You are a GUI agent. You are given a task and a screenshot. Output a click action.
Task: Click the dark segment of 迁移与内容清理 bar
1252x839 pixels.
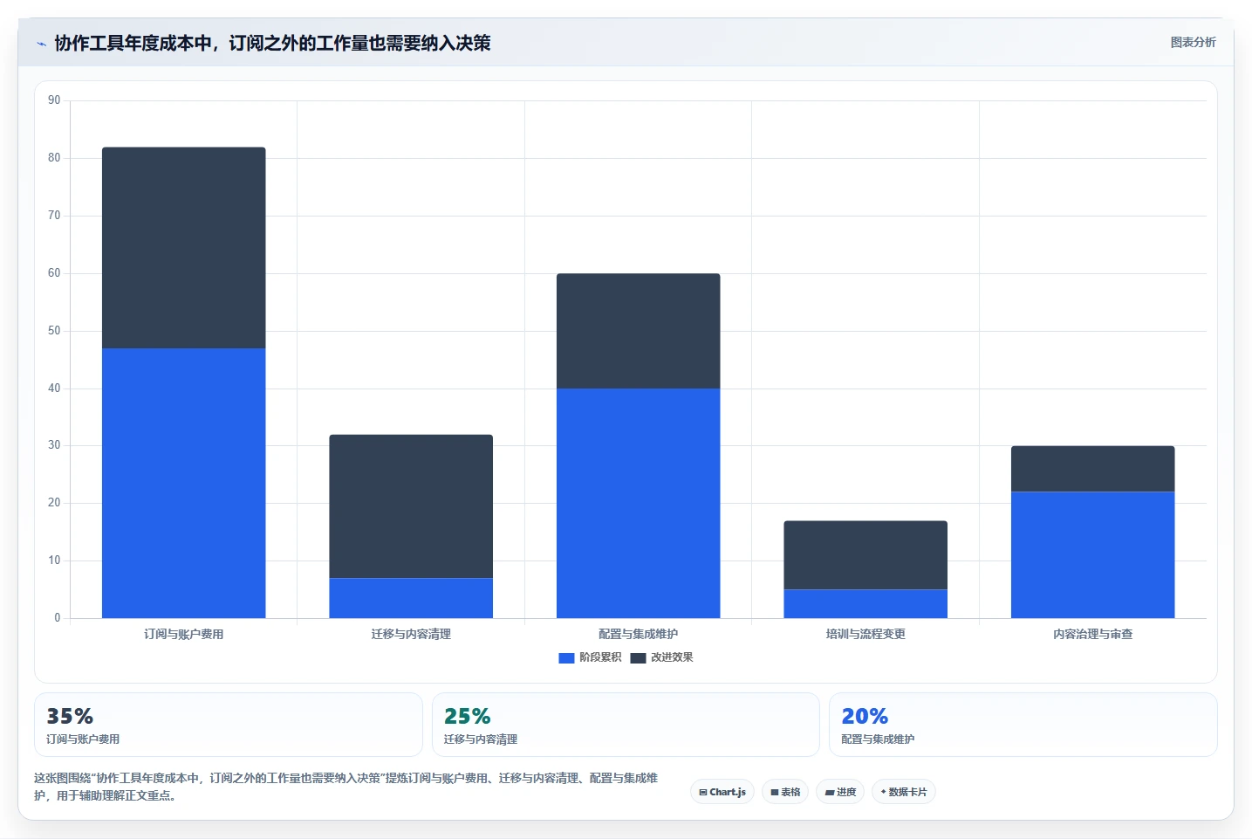[411, 506]
